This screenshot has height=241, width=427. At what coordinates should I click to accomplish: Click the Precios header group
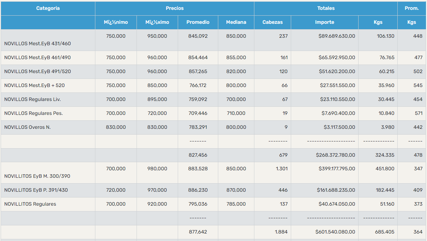point(174,8)
